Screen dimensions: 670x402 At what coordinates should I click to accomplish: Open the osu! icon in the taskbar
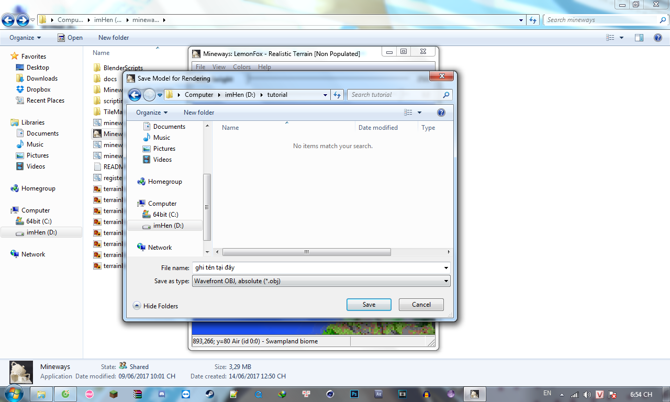click(90, 394)
